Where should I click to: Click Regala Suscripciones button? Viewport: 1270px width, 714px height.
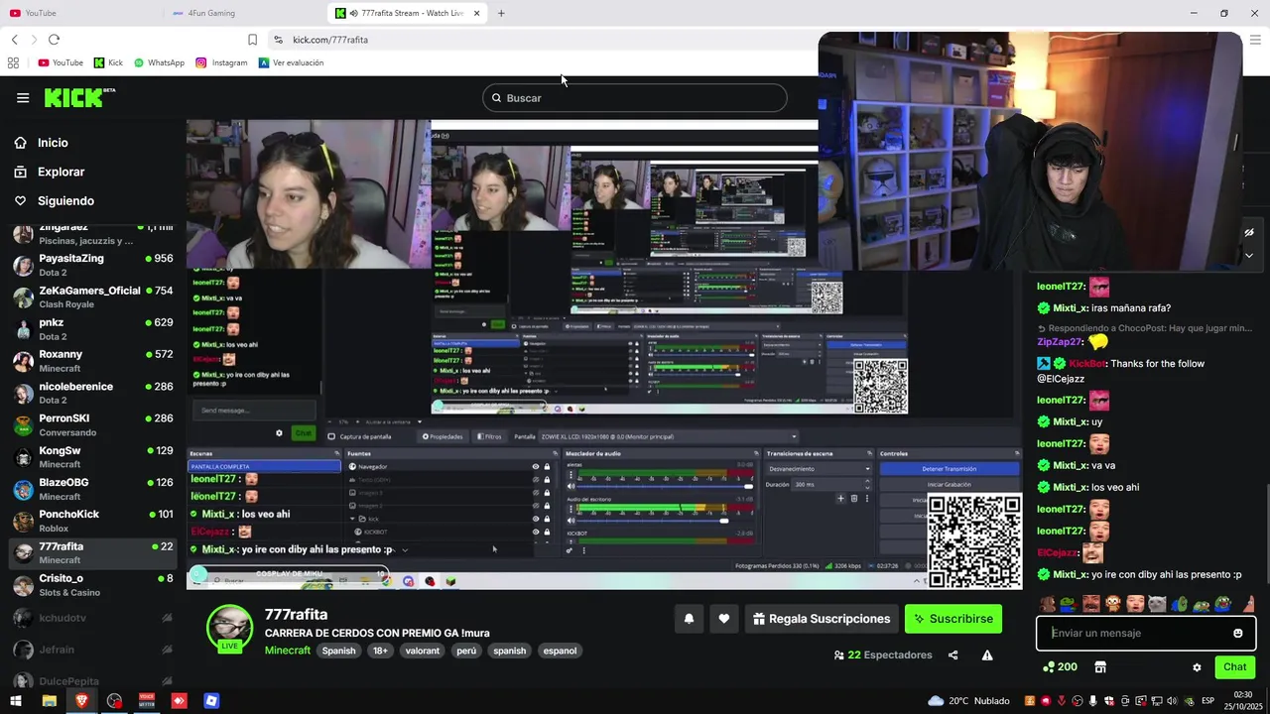tap(822, 619)
